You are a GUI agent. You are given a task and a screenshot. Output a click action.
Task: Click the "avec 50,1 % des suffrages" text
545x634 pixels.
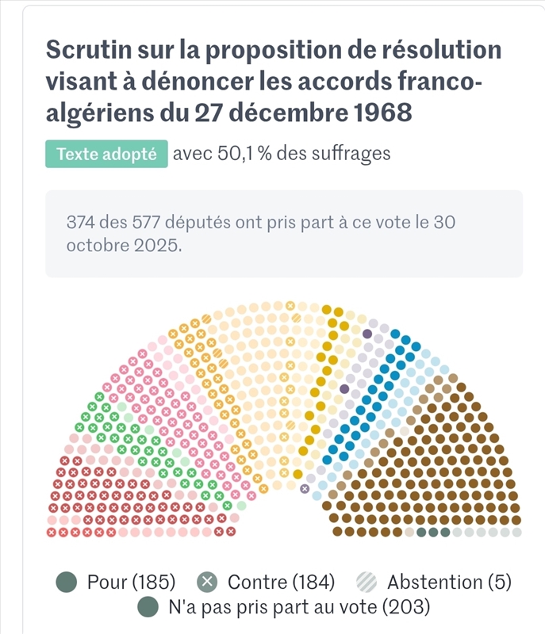pyautogui.click(x=282, y=154)
